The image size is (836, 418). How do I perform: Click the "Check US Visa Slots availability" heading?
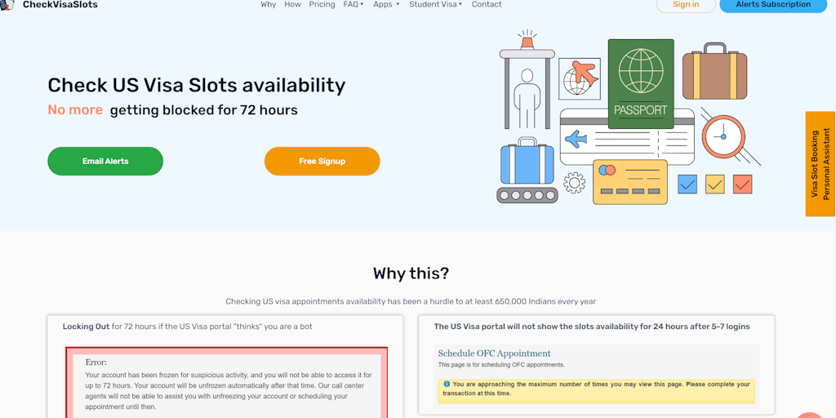[197, 85]
